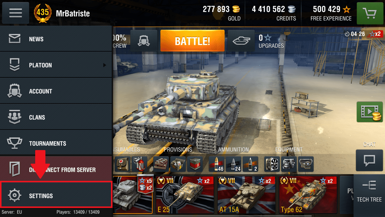This screenshot has width=385, height=217.
Task: Open the MrBatriste player profile badge
Action: (63, 13)
